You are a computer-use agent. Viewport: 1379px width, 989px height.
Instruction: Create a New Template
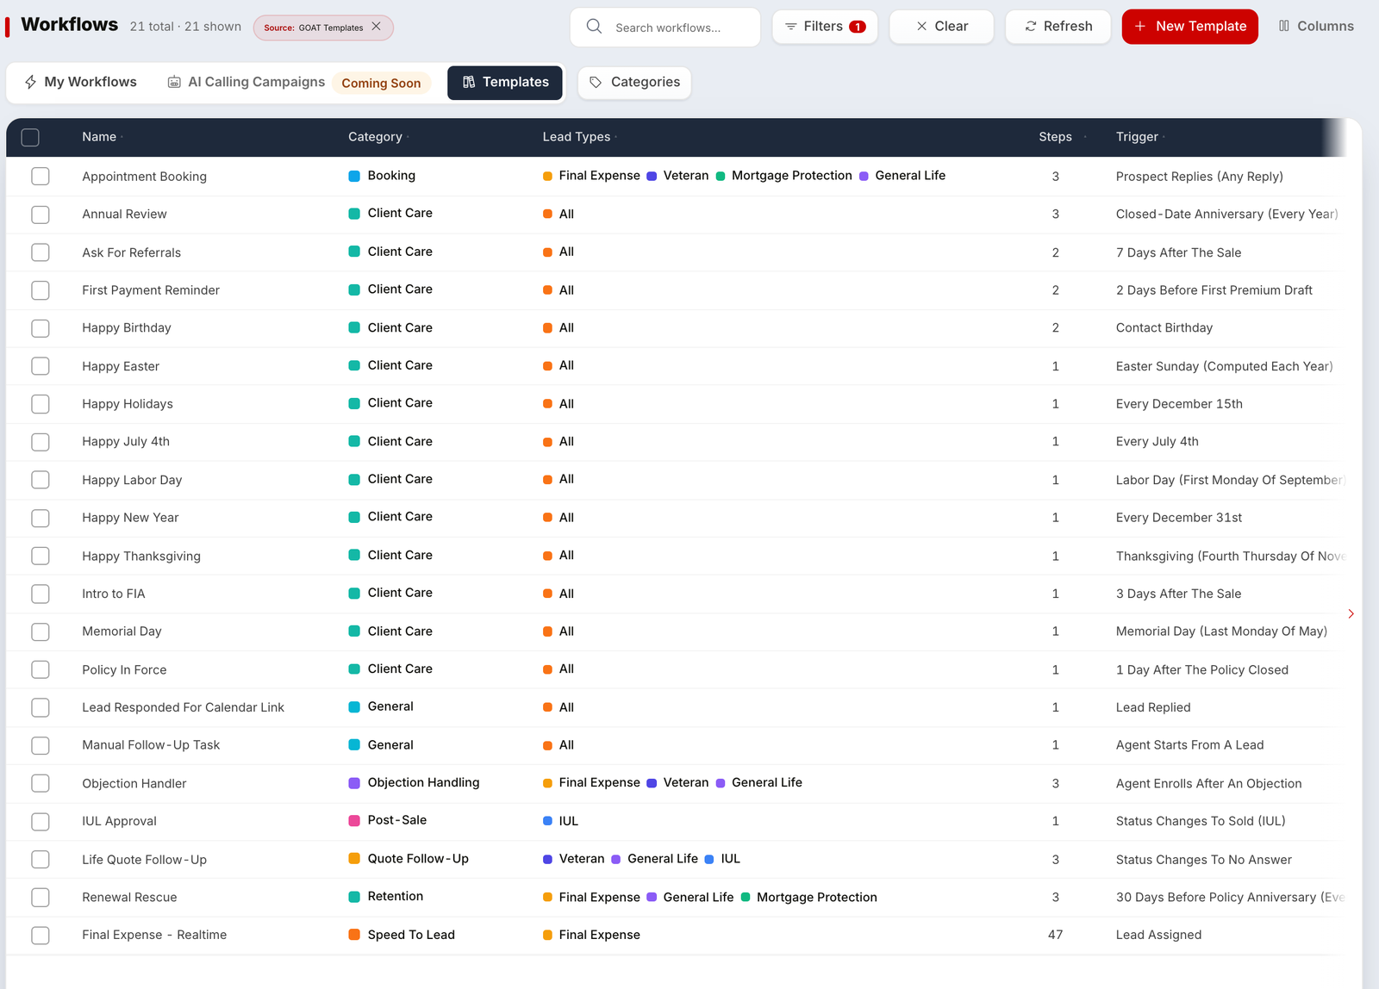point(1189,27)
